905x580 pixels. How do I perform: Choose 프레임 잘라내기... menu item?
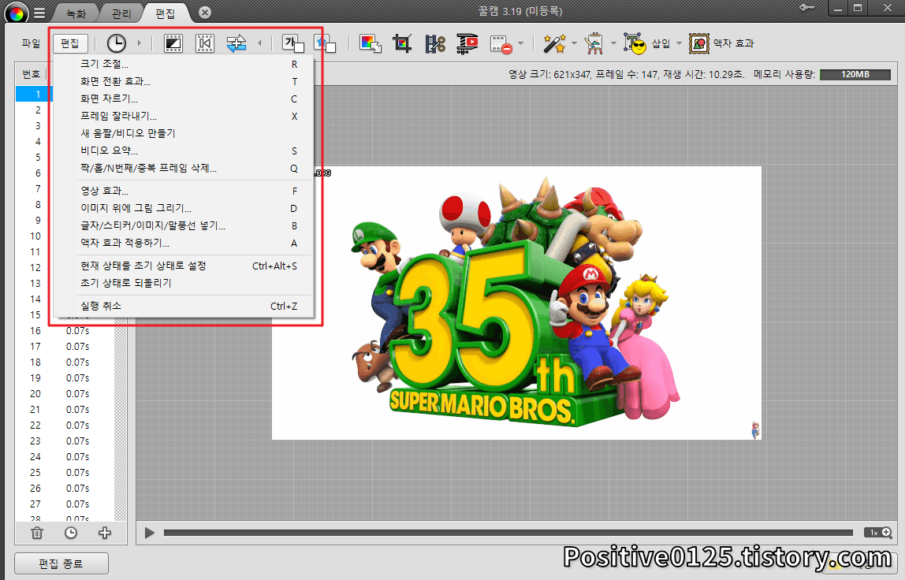click(184, 116)
